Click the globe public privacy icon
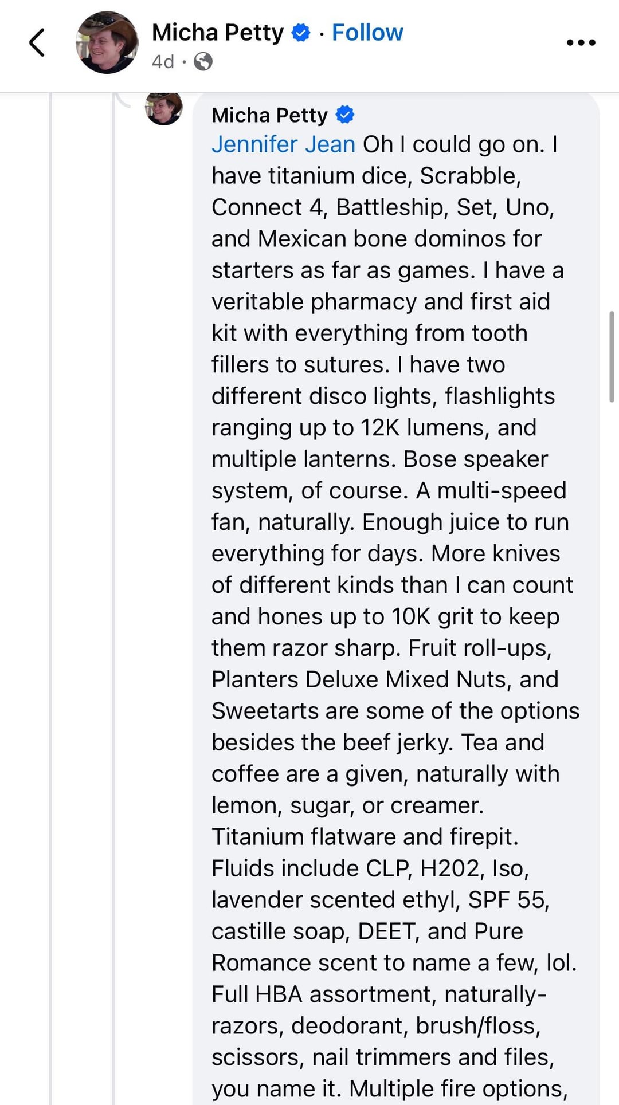The height and width of the screenshot is (1105, 619). click(203, 61)
